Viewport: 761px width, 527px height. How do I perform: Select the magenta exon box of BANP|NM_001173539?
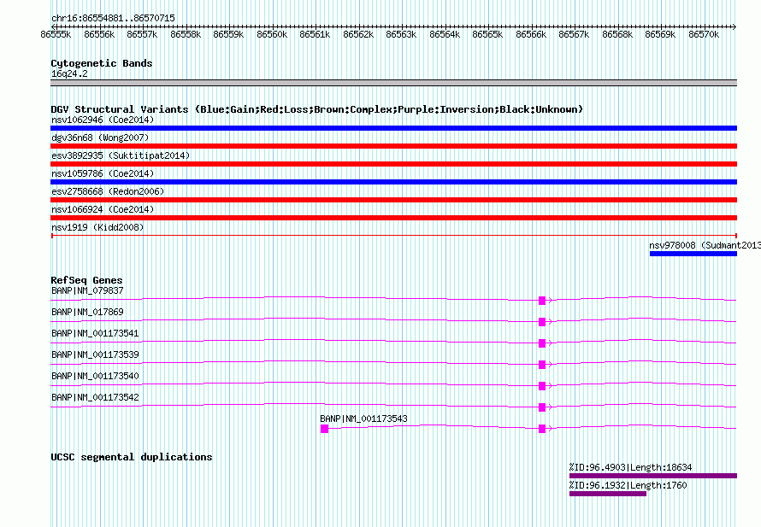click(x=542, y=365)
